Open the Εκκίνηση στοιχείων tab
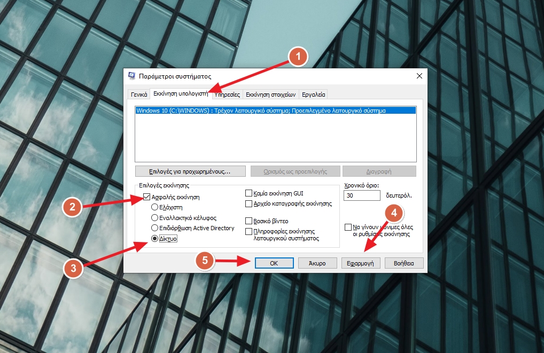 [274, 93]
